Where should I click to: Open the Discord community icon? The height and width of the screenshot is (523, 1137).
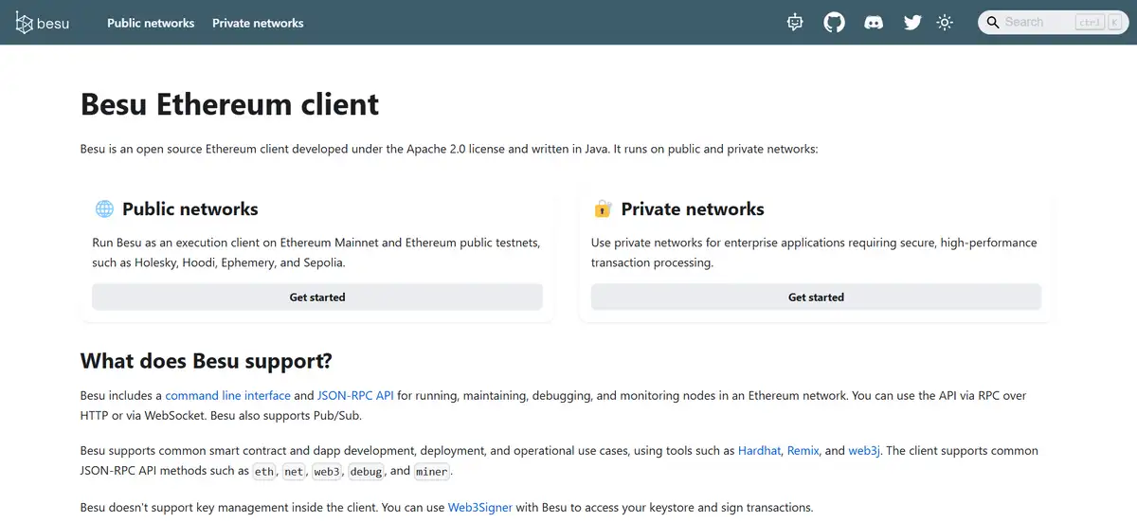[874, 23]
